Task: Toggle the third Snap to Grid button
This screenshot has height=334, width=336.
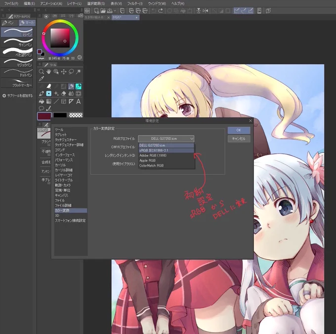Action: coord(251,11)
